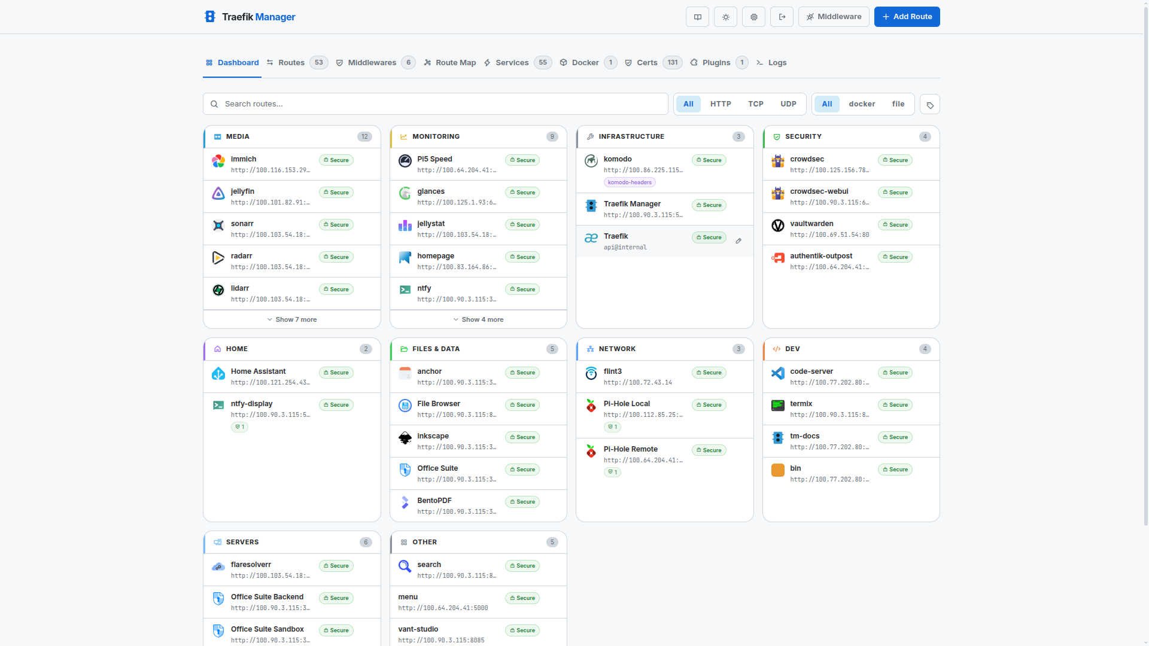
Task: Click the tag filter icon beside provider filters
Action: (x=929, y=104)
